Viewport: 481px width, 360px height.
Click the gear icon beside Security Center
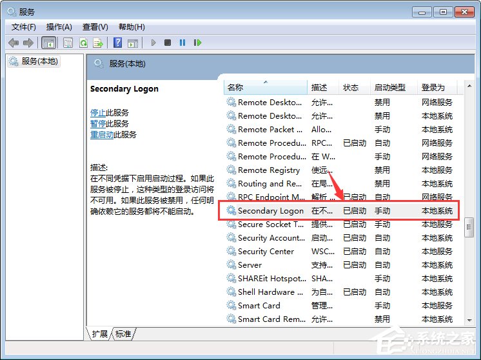click(x=231, y=251)
